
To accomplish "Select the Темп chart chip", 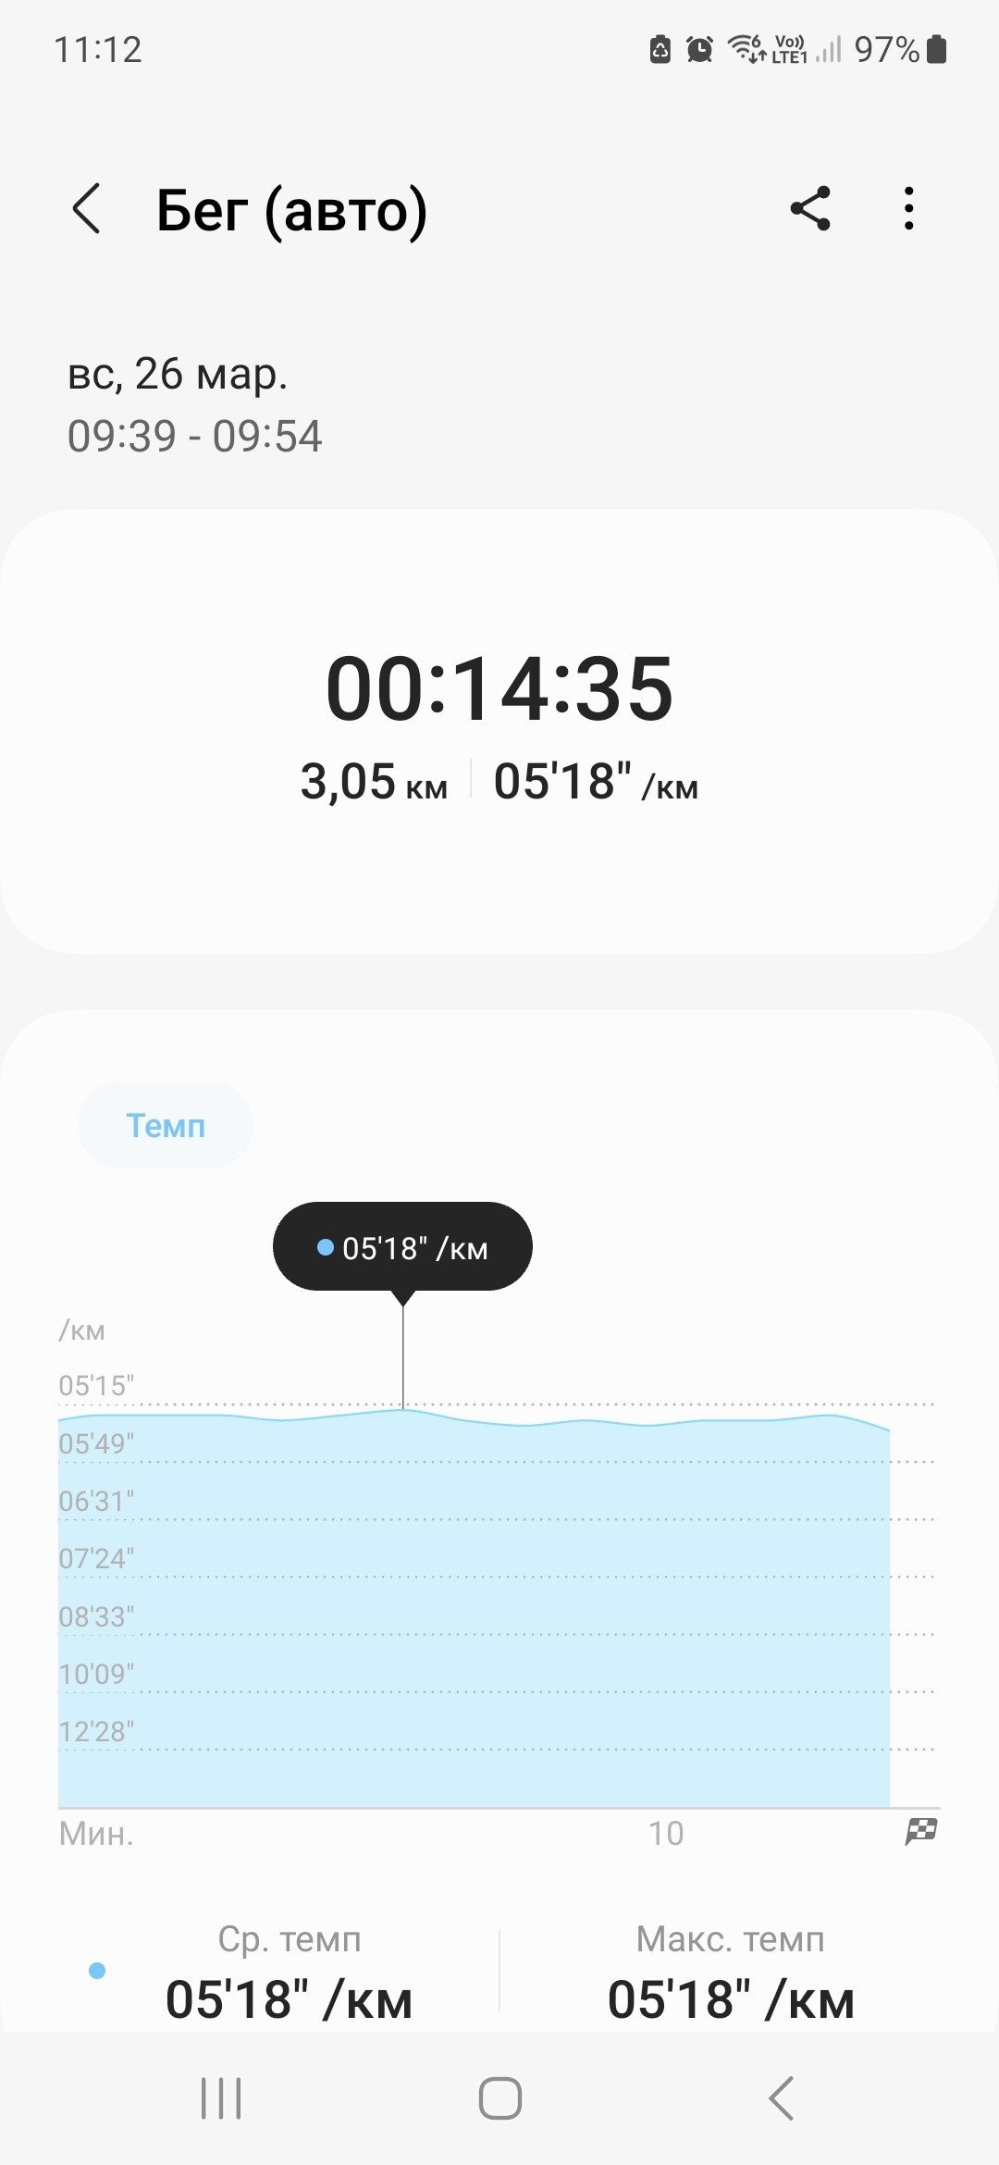I will [166, 1125].
